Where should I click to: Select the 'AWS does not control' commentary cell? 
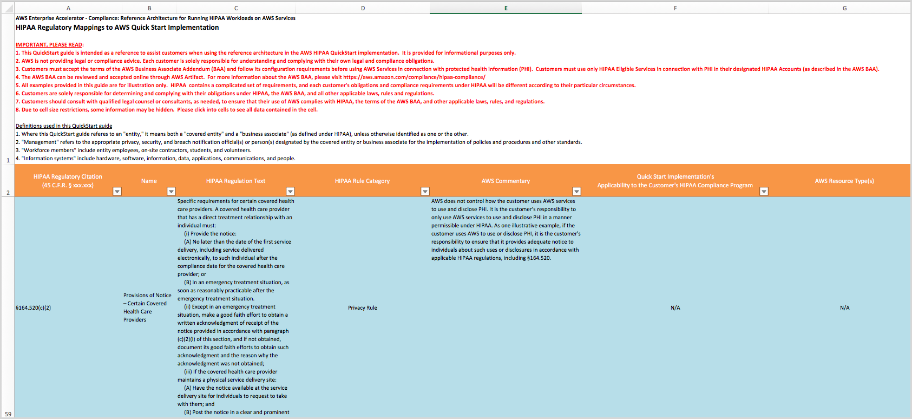point(506,307)
